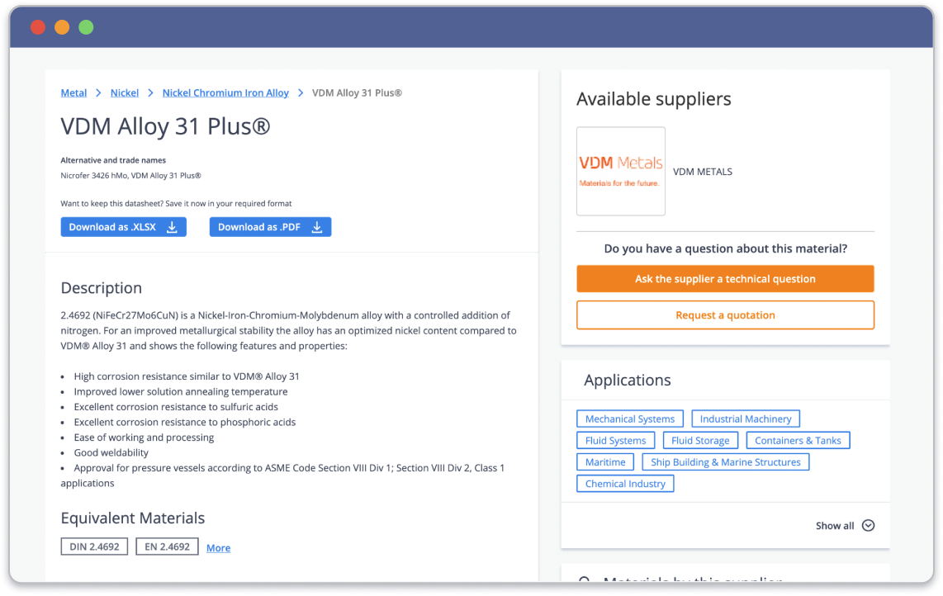Image resolution: width=943 pixels, height=596 pixels.
Task: Select the Fluid Systems application tag
Action: point(615,441)
